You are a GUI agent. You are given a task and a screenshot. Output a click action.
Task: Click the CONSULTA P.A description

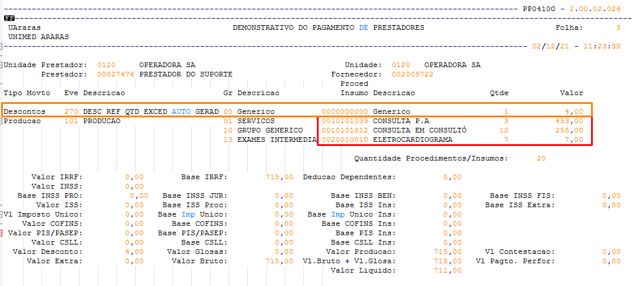click(401, 121)
